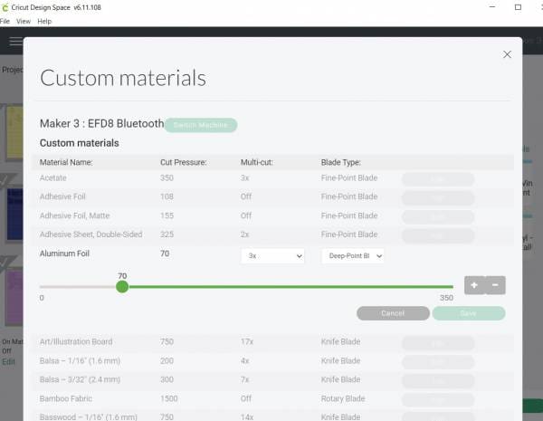Click Aluminum Foil pressure value 70
The image size is (543, 421).
(165, 254)
